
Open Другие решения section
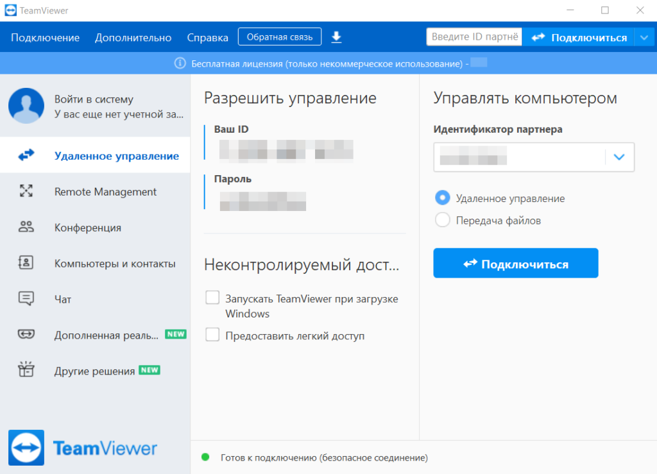click(x=95, y=371)
